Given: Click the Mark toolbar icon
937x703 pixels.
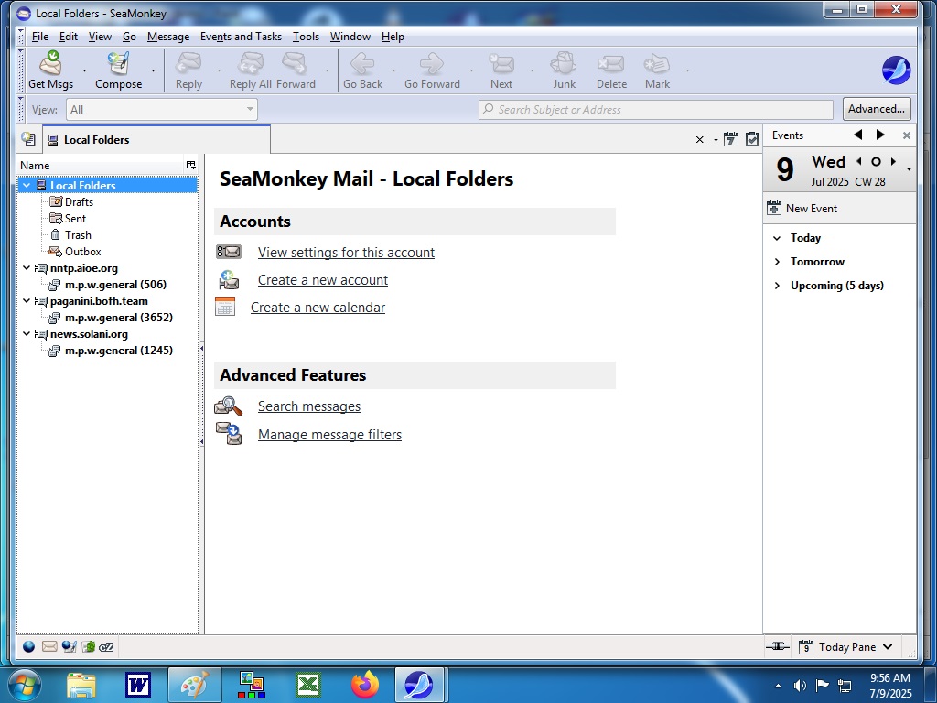Looking at the screenshot, I should 657,63.
